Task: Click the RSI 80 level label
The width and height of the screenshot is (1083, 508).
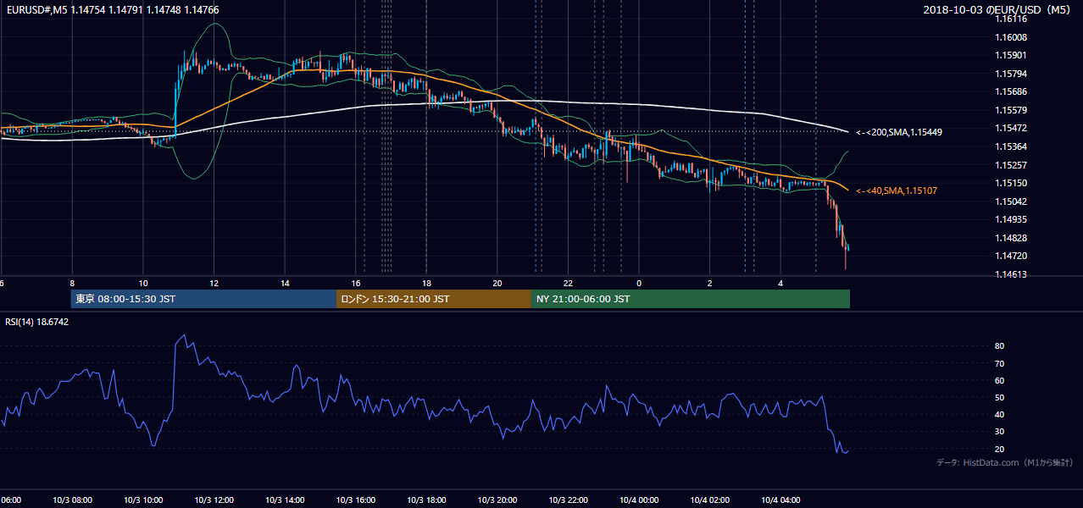Action: (x=1000, y=346)
